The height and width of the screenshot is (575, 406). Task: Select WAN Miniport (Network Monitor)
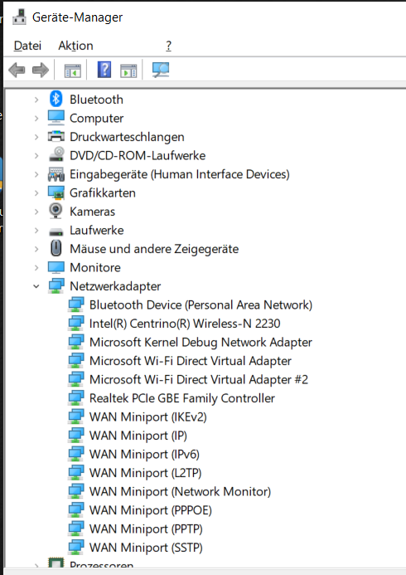(x=180, y=492)
